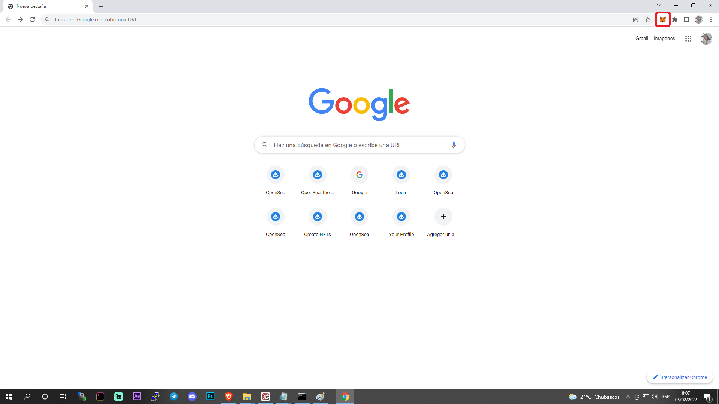Open Discord from taskbar
Viewport: 719px width, 404px height.
pos(192,397)
